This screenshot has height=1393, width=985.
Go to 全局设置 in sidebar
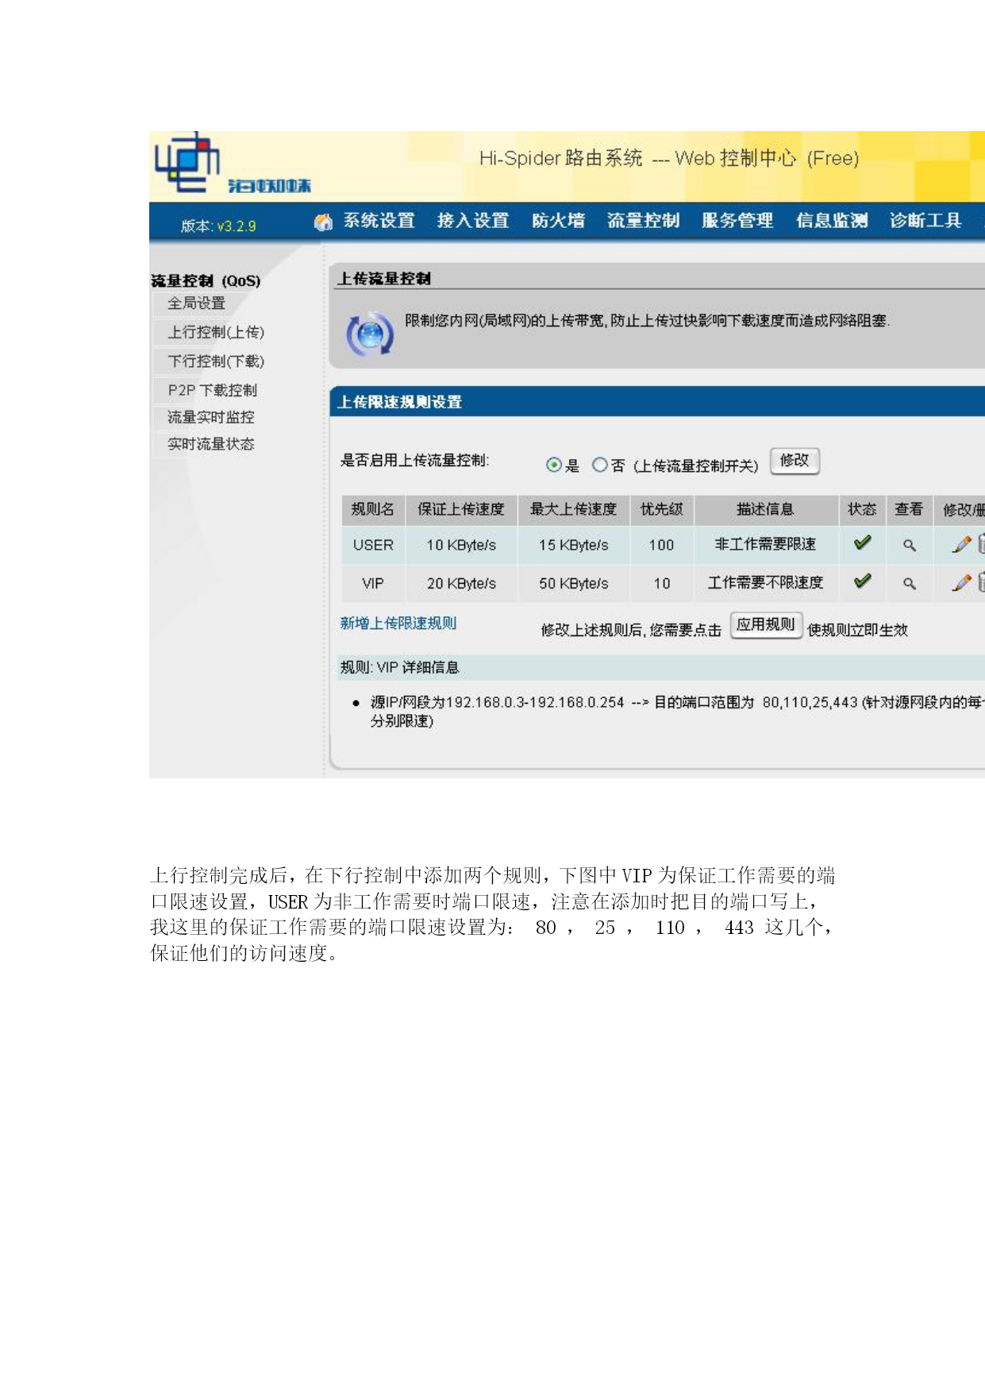[196, 303]
